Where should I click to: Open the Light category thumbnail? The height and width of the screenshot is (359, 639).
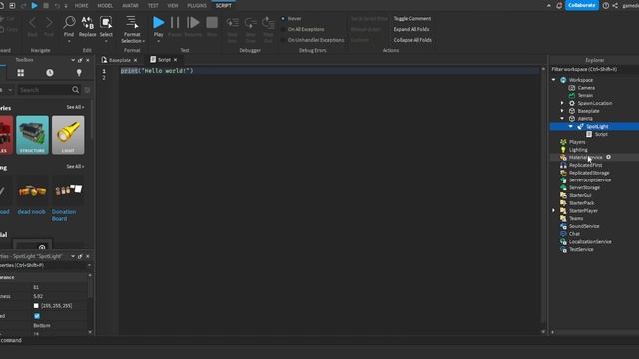click(x=68, y=135)
